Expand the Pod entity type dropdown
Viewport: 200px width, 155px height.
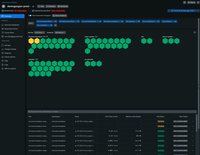pos(31,23)
